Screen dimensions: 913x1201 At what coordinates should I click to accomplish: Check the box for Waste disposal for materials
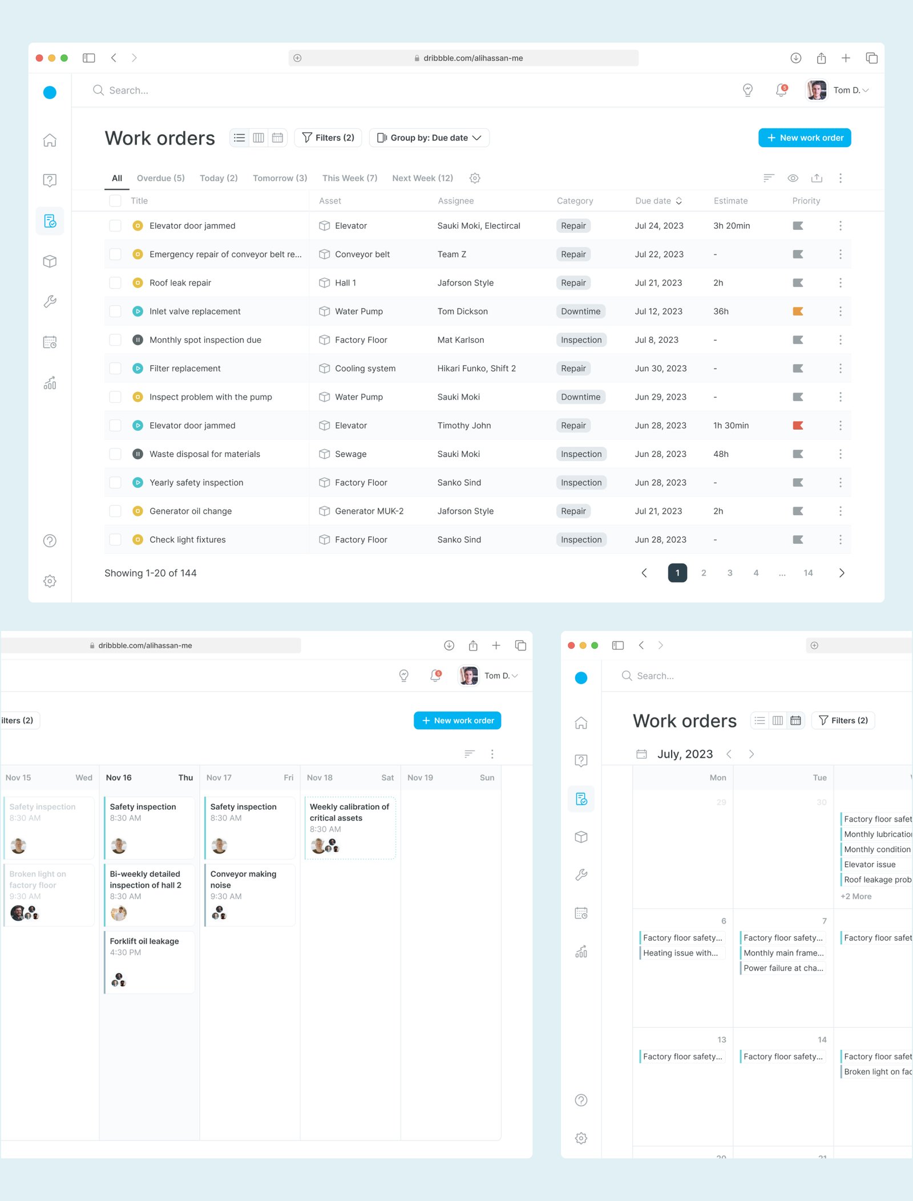click(115, 454)
